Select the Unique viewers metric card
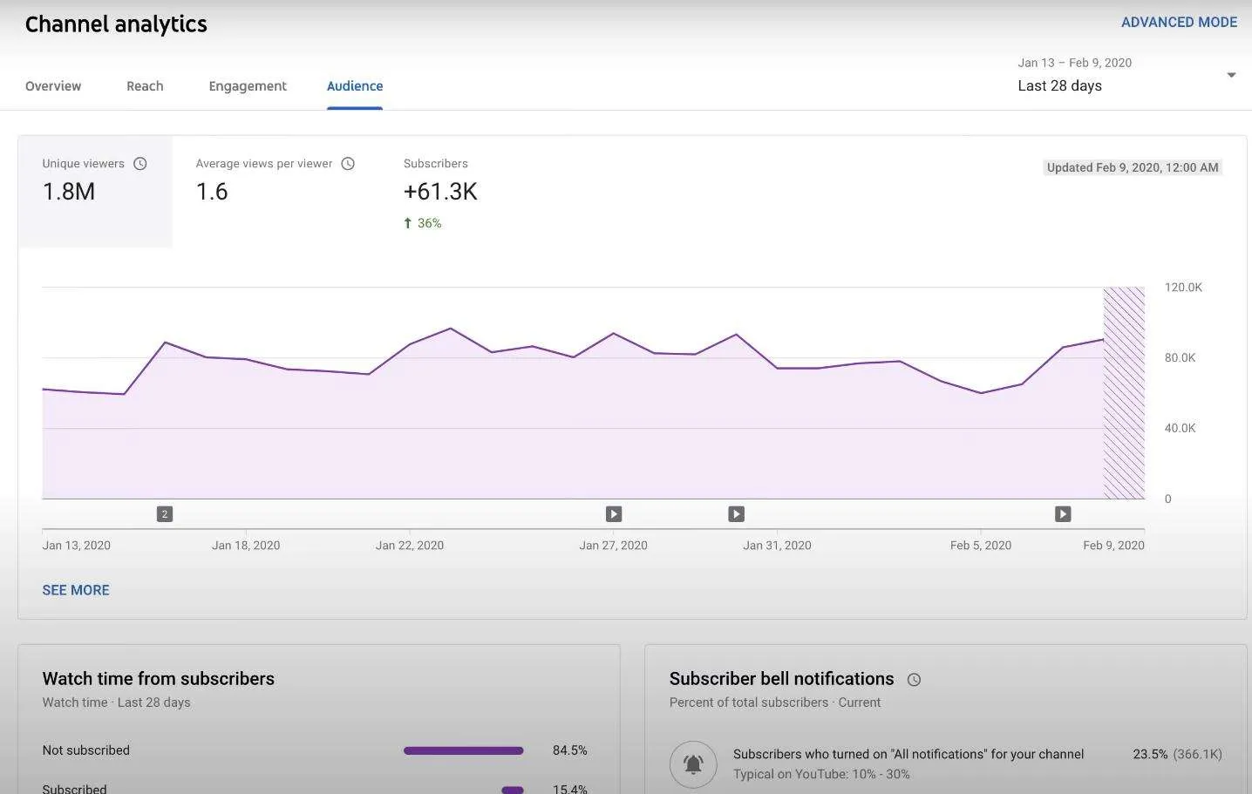The image size is (1252, 794). (95, 192)
